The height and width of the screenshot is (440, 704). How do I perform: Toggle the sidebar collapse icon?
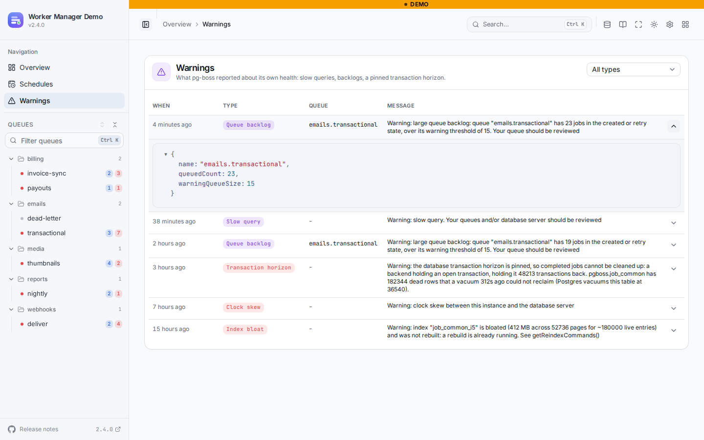(146, 24)
